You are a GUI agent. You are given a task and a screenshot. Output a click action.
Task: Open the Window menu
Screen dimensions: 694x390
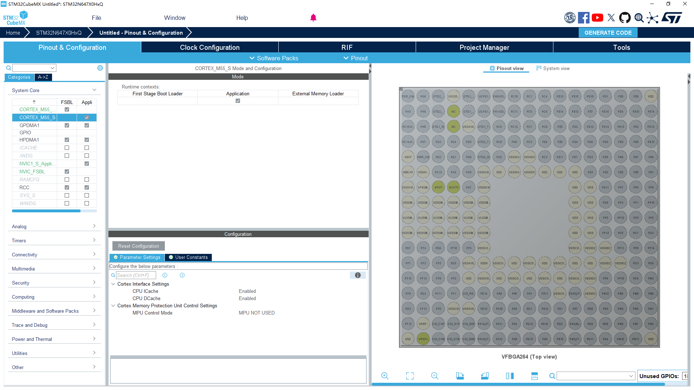point(175,18)
